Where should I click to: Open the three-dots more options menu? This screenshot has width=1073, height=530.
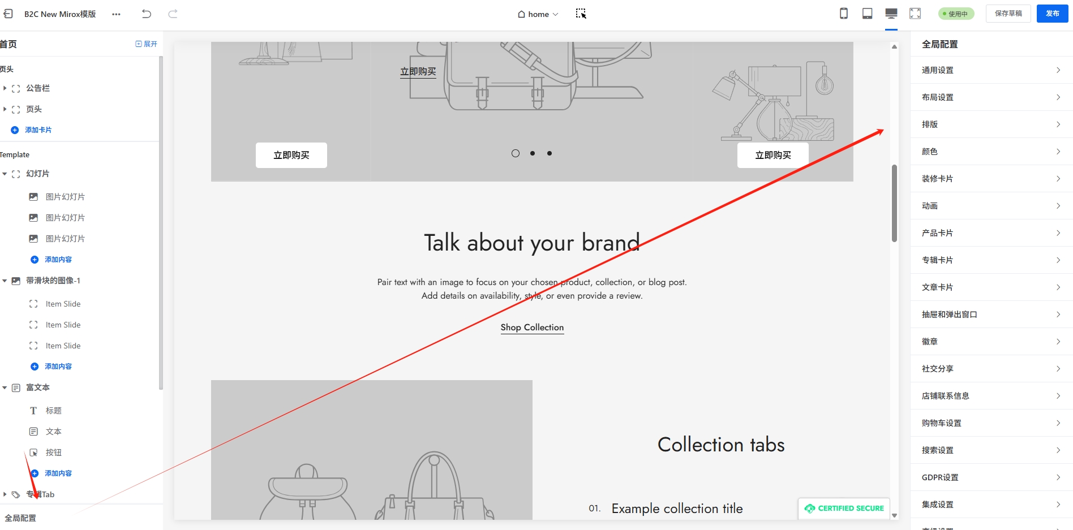tap(116, 14)
